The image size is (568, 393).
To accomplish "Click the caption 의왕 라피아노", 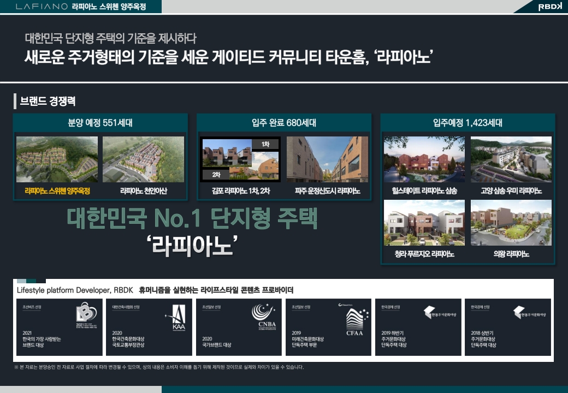I will [511, 254].
